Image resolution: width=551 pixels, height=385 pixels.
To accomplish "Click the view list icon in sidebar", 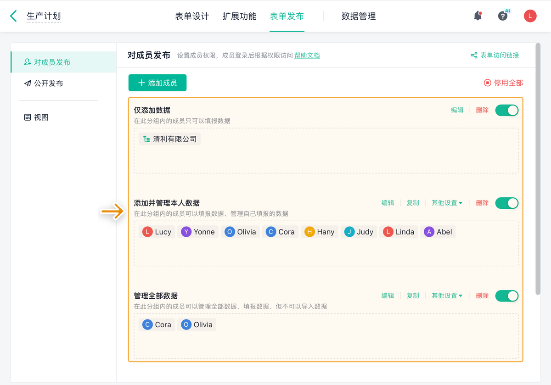I will tap(28, 117).
